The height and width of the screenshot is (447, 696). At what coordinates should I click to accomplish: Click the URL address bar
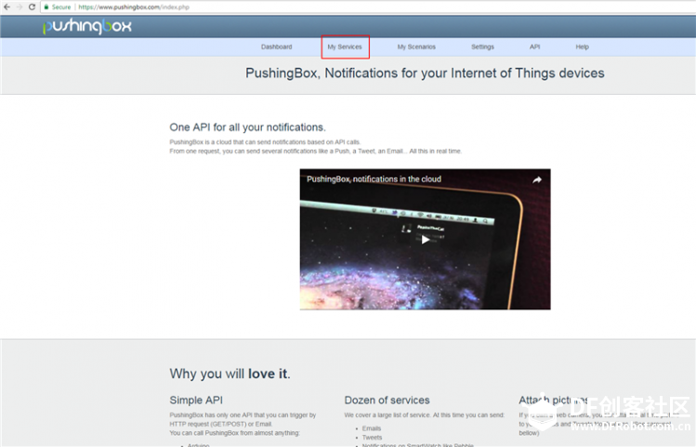pyautogui.click(x=368, y=7)
